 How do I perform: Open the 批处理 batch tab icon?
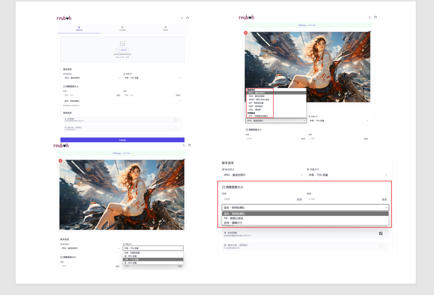(165, 27)
